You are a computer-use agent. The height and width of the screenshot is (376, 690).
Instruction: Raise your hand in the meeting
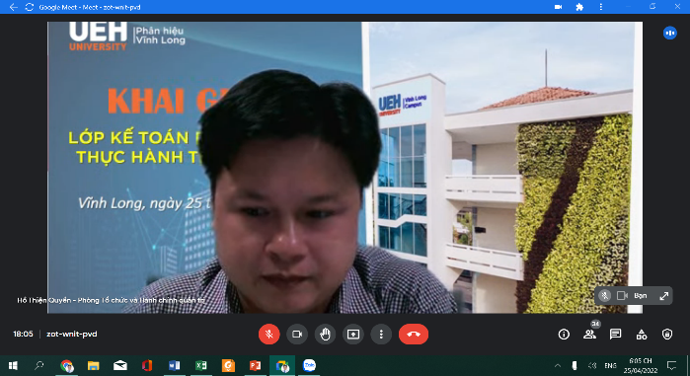(325, 335)
